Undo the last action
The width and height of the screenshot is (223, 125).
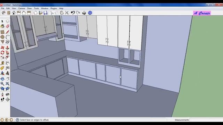(73, 13)
